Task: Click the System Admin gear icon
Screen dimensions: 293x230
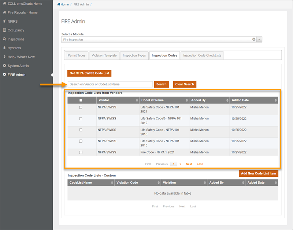Action: click(x=4, y=66)
